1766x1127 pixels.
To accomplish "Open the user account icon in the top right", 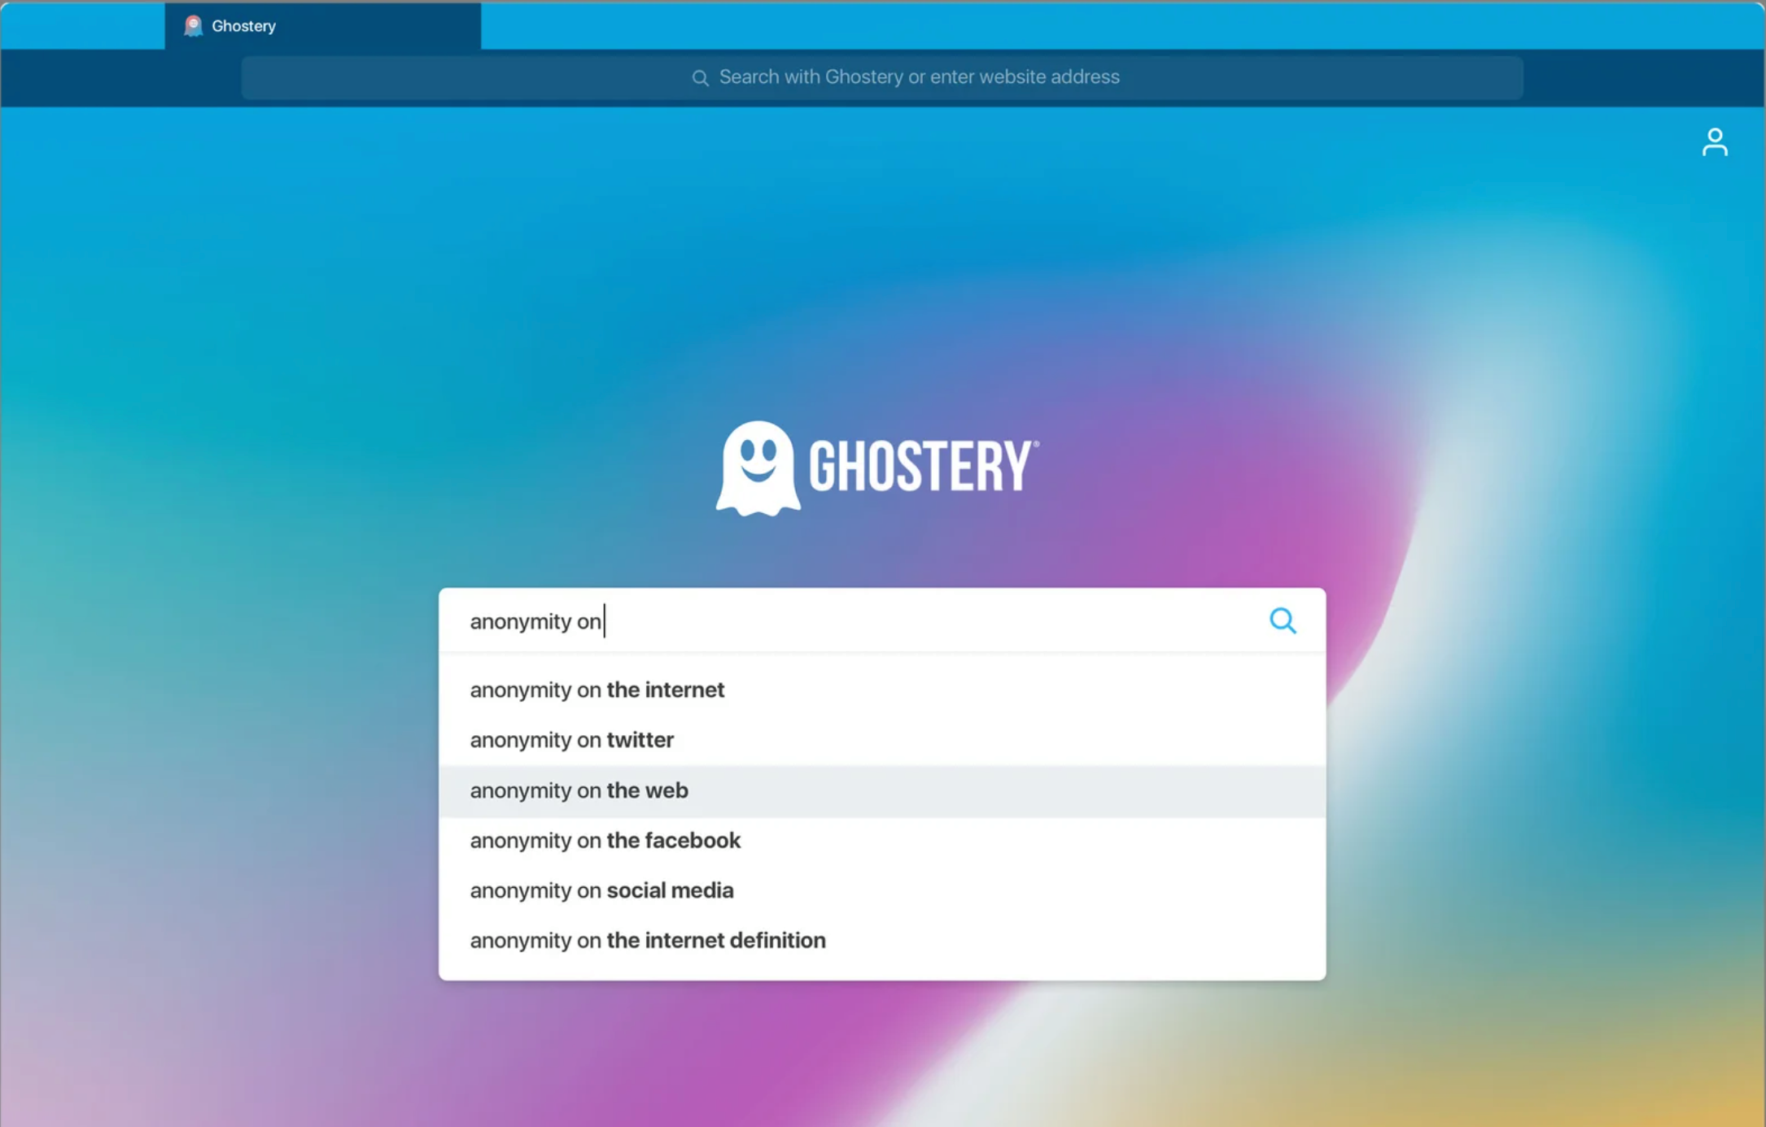I will 1716,141.
